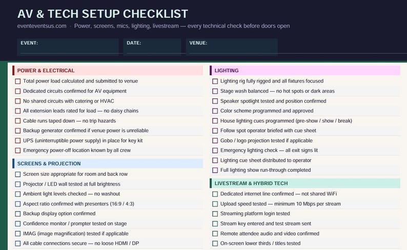Viewport: 407px width, 250px height.
Task: Tick 'All cable connections secure' checkbox
Action: tap(17, 243)
